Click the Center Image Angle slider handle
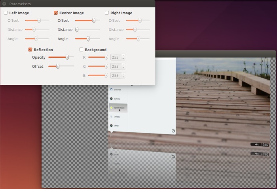277x189 pixels. pos(88,38)
